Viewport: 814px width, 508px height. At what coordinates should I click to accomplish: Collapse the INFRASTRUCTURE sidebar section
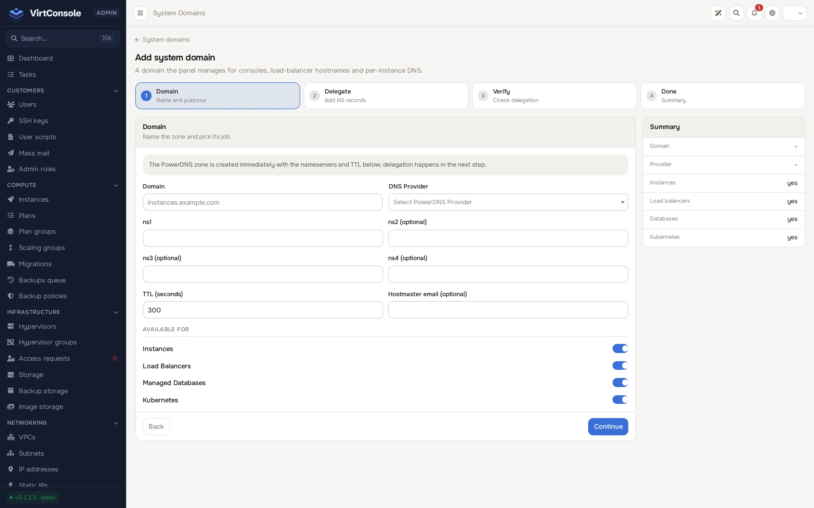116,312
